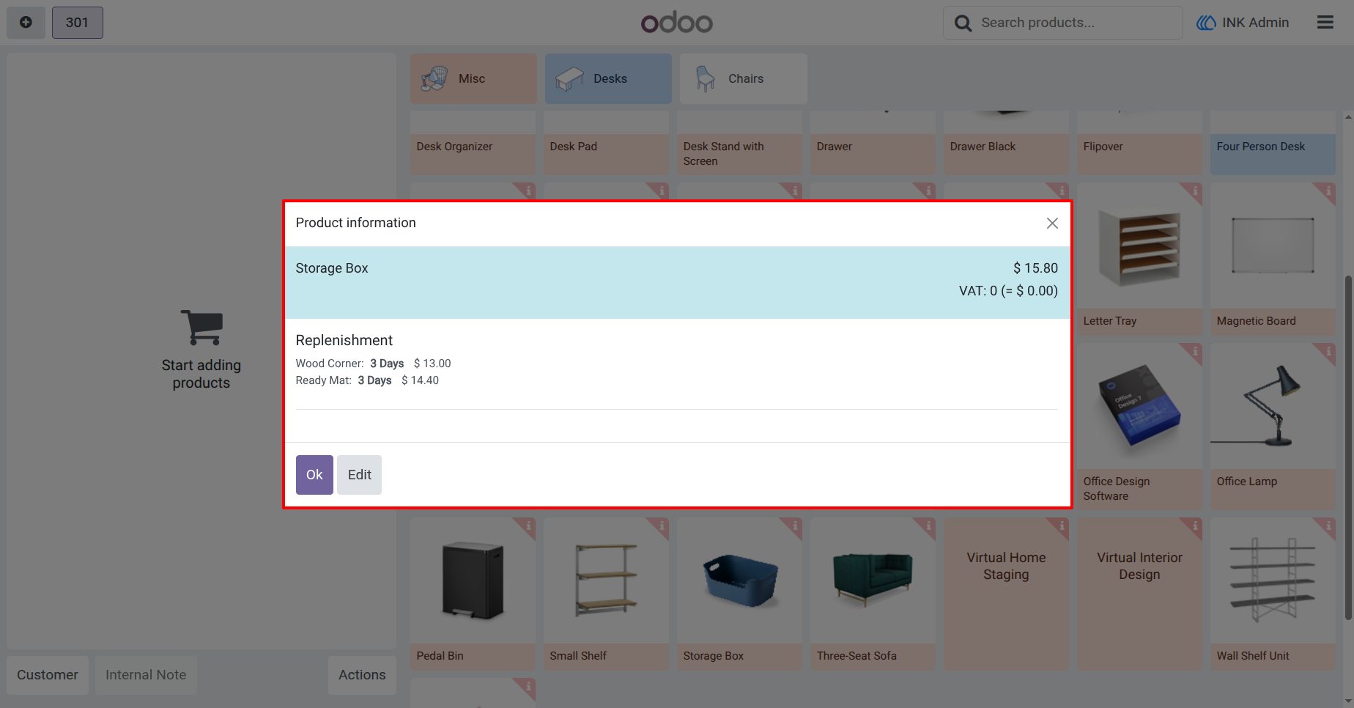The image size is (1354, 708).
Task: Click the product list vertical scrollbar
Action: [1348, 447]
